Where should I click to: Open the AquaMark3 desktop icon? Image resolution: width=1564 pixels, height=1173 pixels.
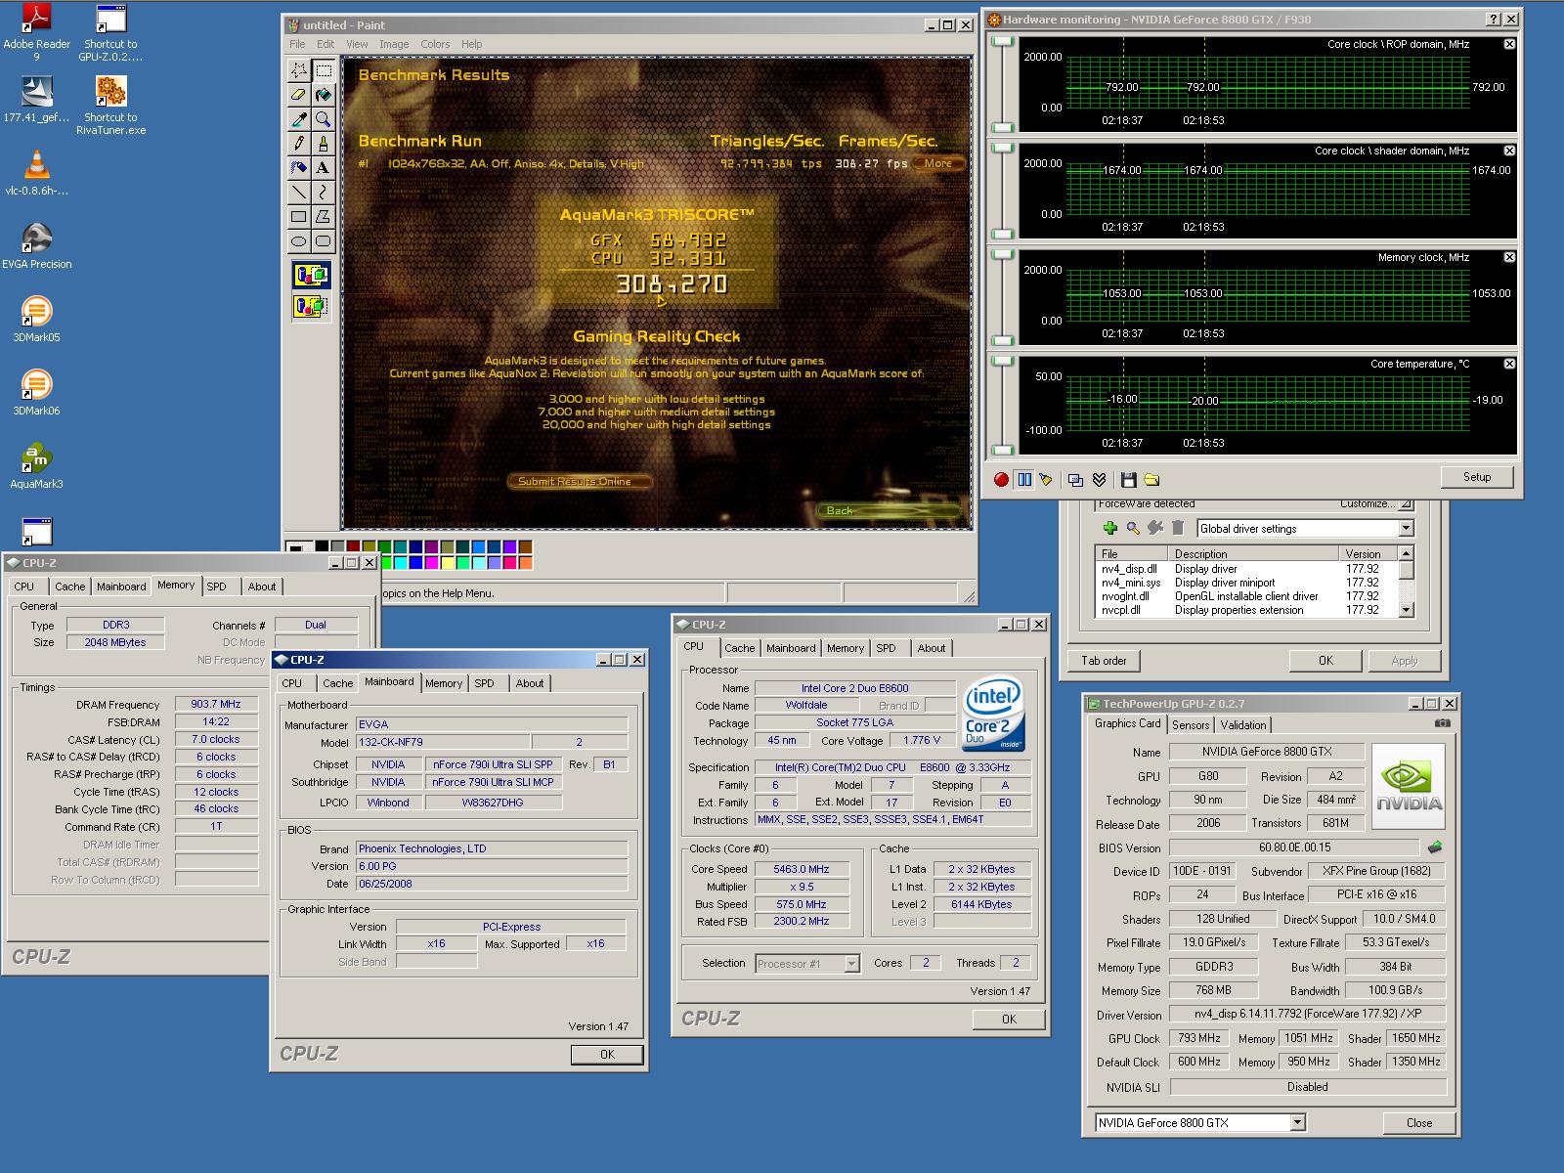pyautogui.click(x=37, y=466)
